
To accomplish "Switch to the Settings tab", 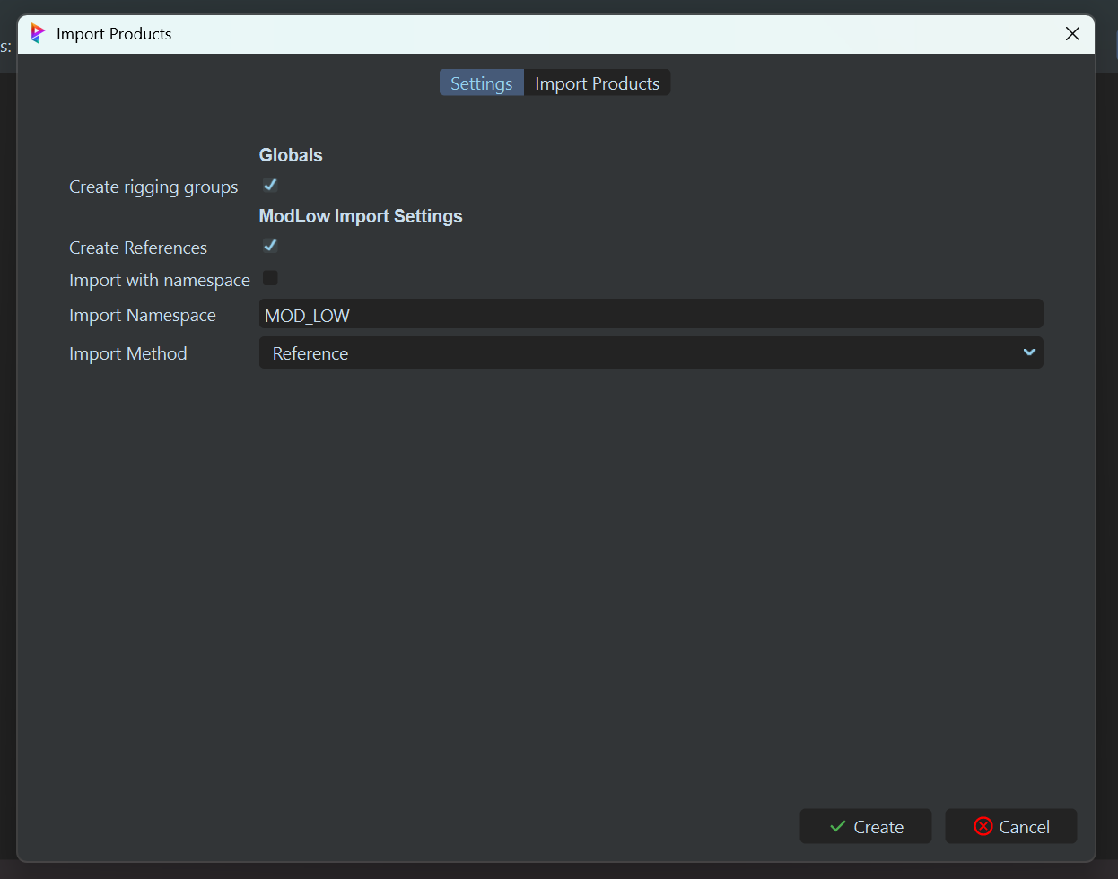I will pos(481,83).
